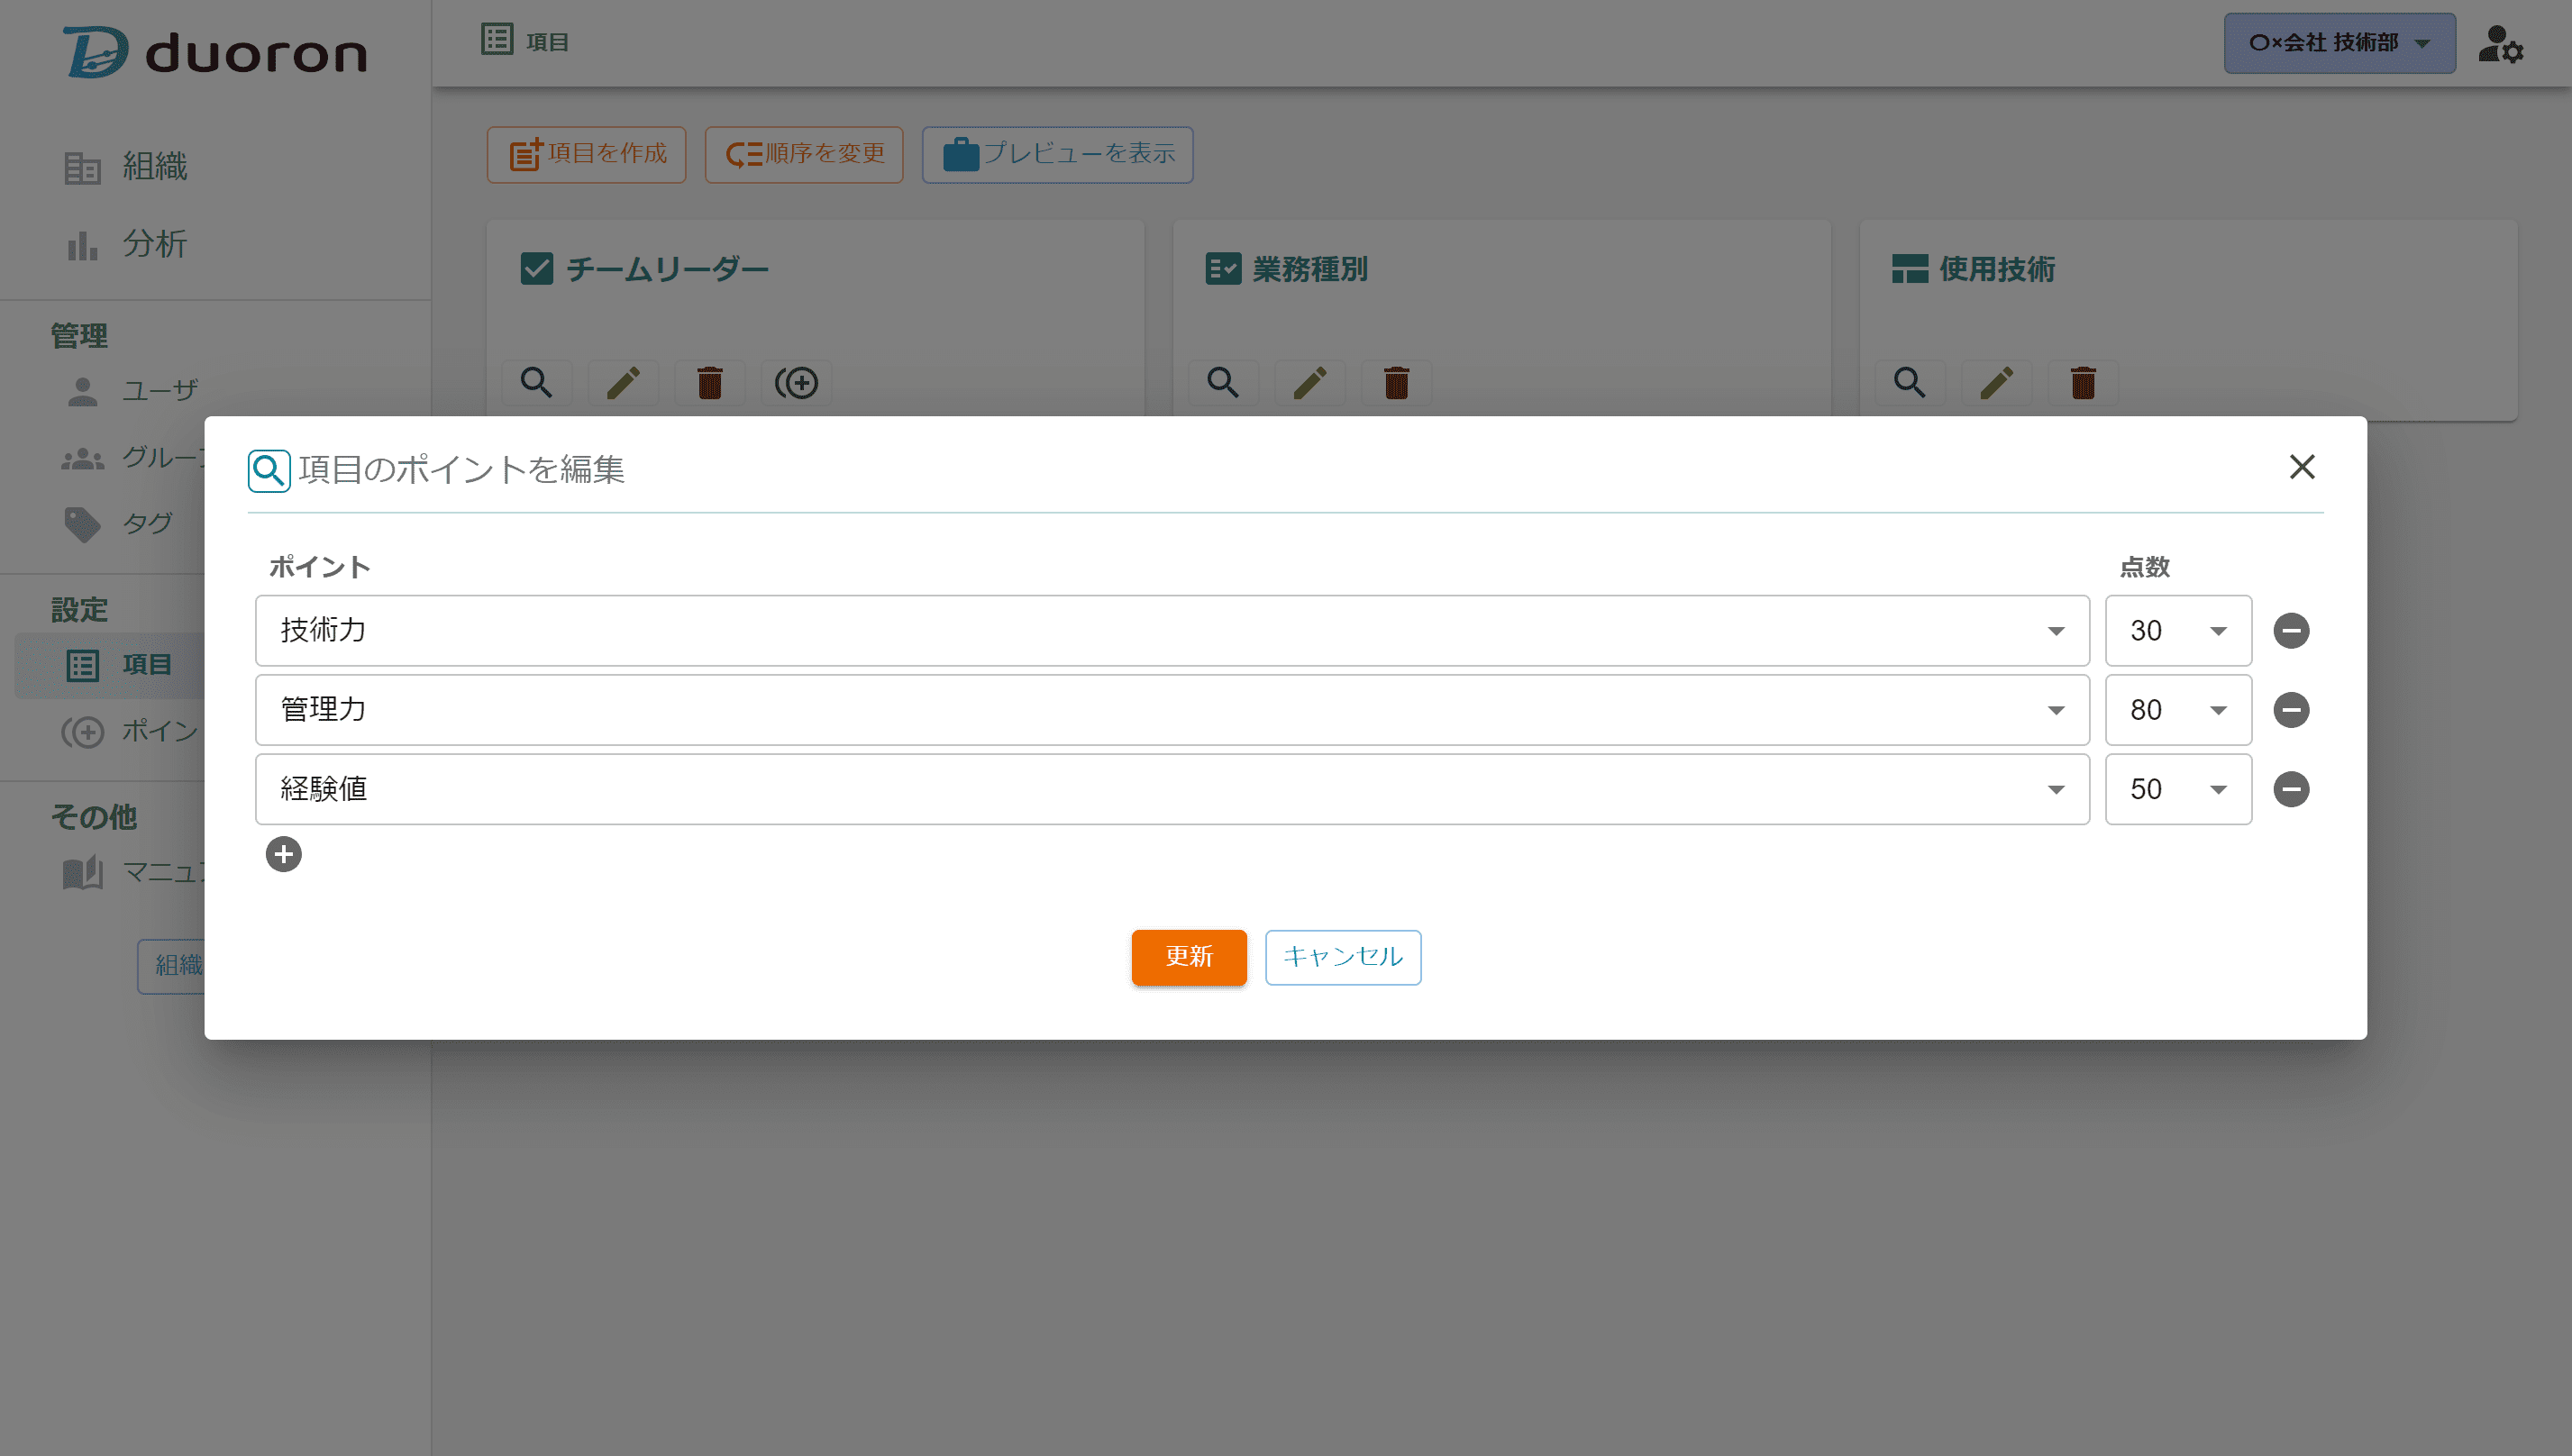Click the ユーザ person icon in sidebar
This screenshot has height=1456, width=2572.
[x=83, y=391]
